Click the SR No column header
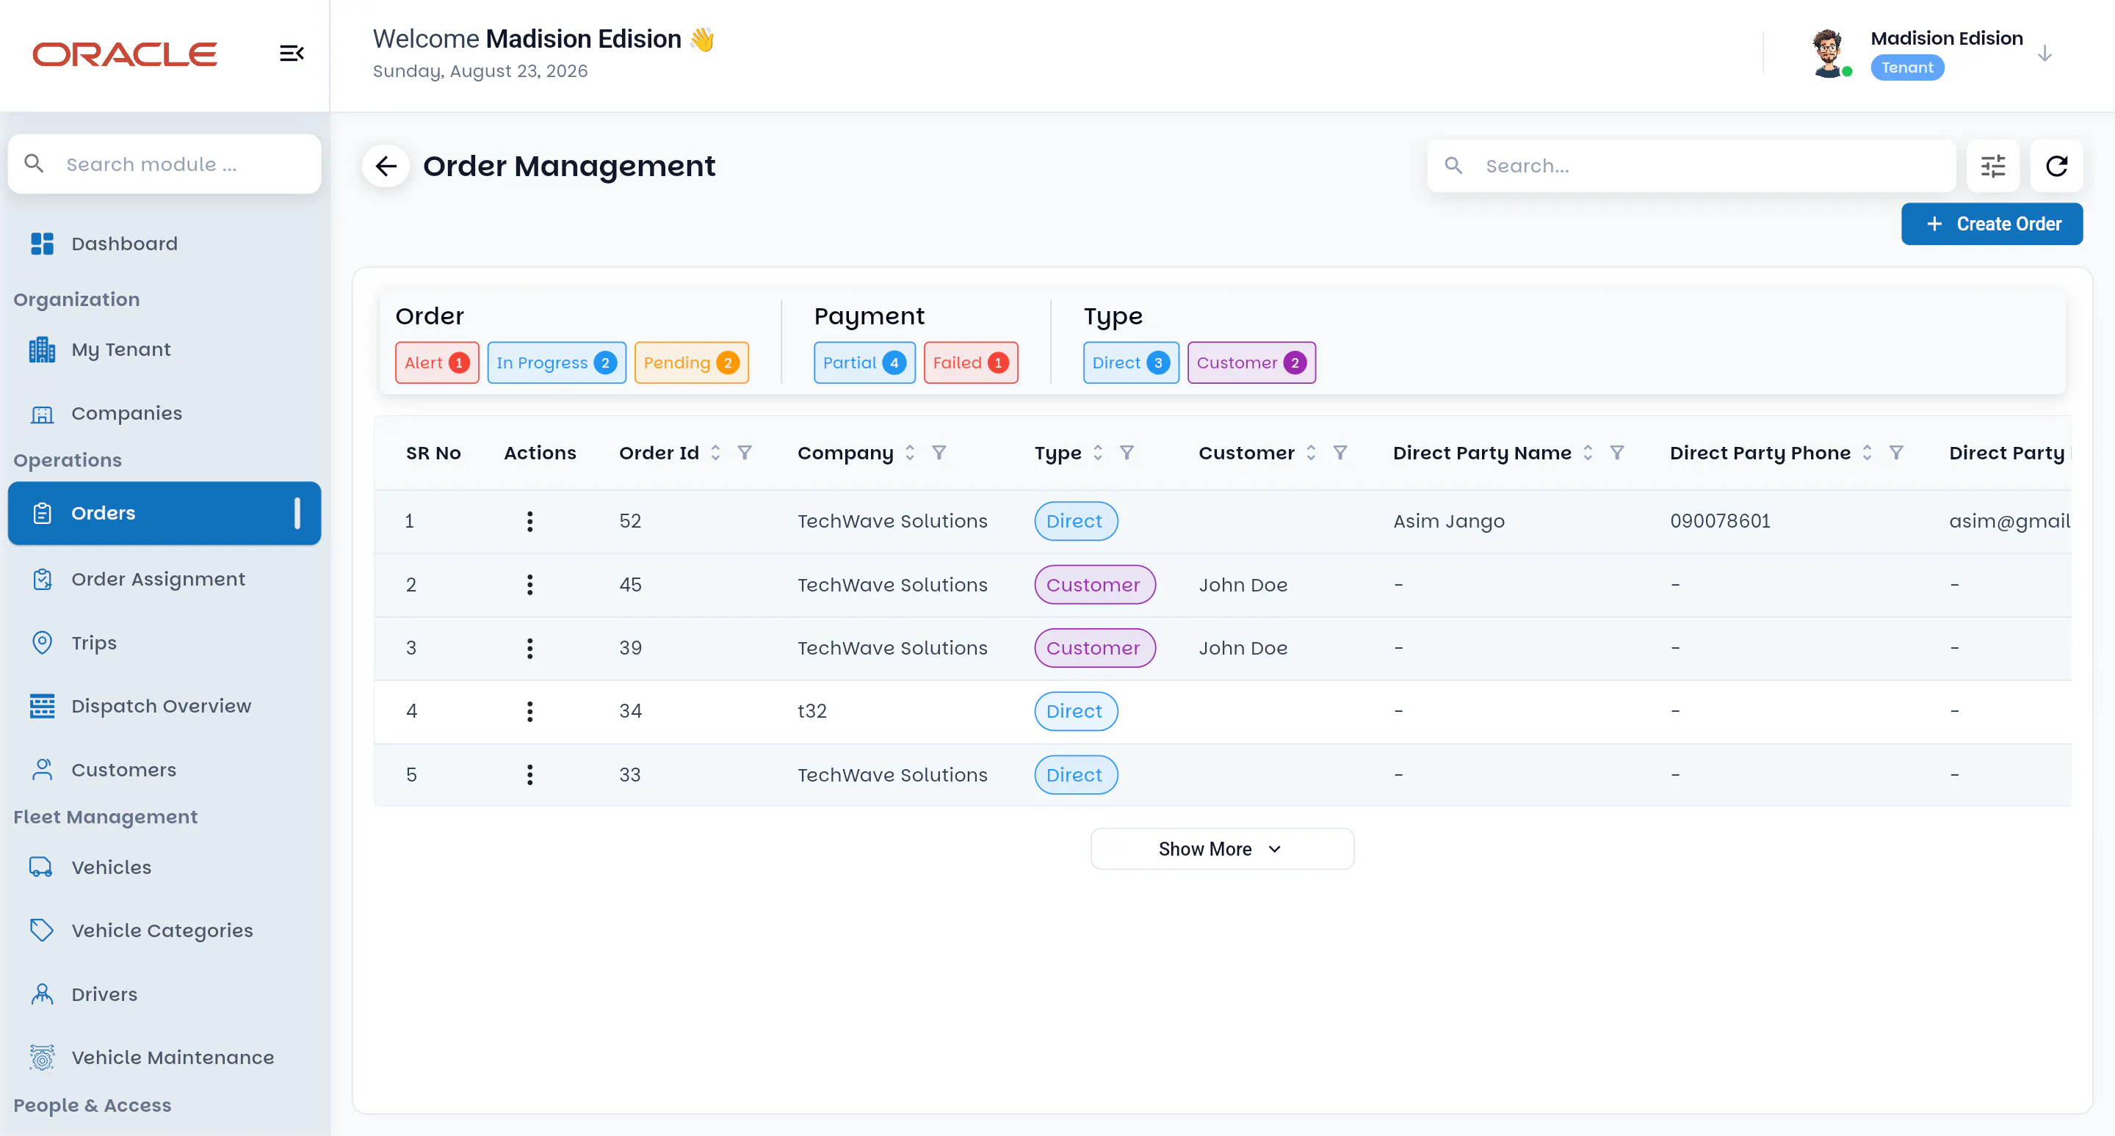 (x=433, y=453)
